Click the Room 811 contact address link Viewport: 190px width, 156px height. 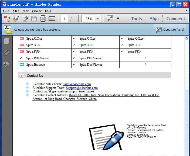point(96,97)
